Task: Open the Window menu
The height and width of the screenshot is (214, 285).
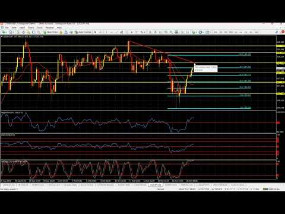Action: tap(50, 27)
